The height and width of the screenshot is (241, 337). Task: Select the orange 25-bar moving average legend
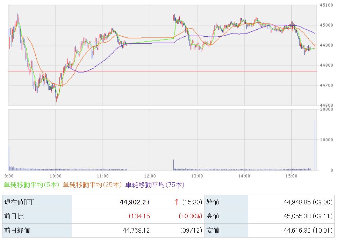pos(92,184)
